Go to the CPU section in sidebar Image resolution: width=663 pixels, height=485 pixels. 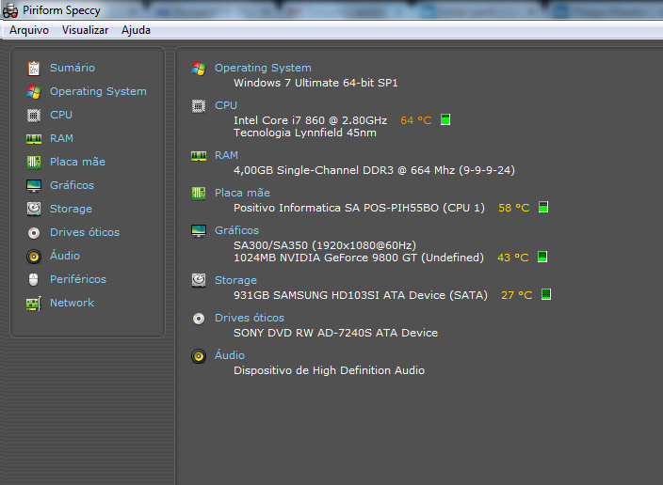[x=61, y=115]
